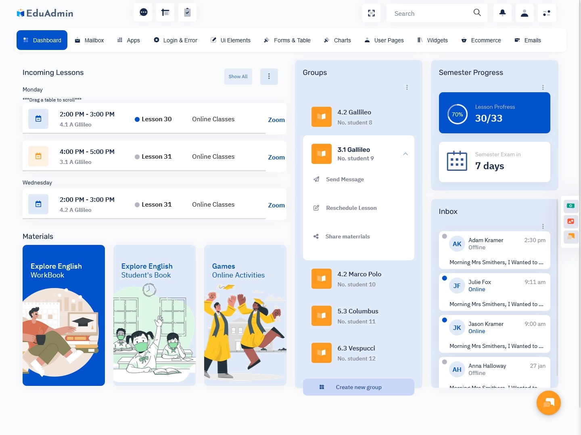Toggle Adam Kramer offline status dot

tap(444, 236)
